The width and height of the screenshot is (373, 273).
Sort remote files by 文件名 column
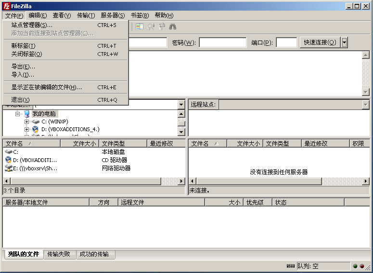208,144
